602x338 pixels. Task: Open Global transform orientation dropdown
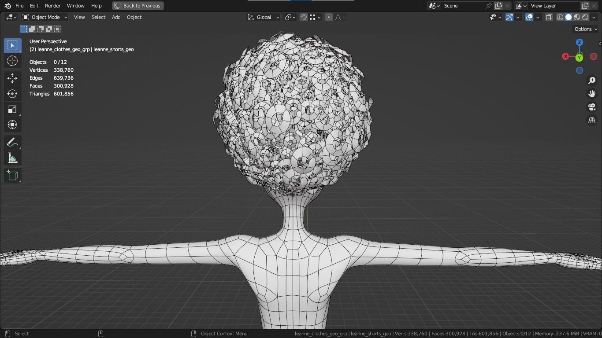coord(263,17)
